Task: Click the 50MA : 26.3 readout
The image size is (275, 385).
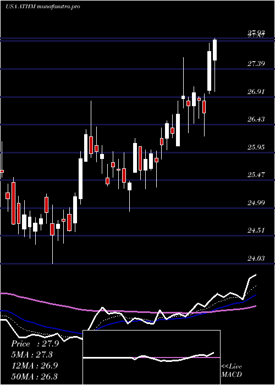Action: tap(34, 376)
